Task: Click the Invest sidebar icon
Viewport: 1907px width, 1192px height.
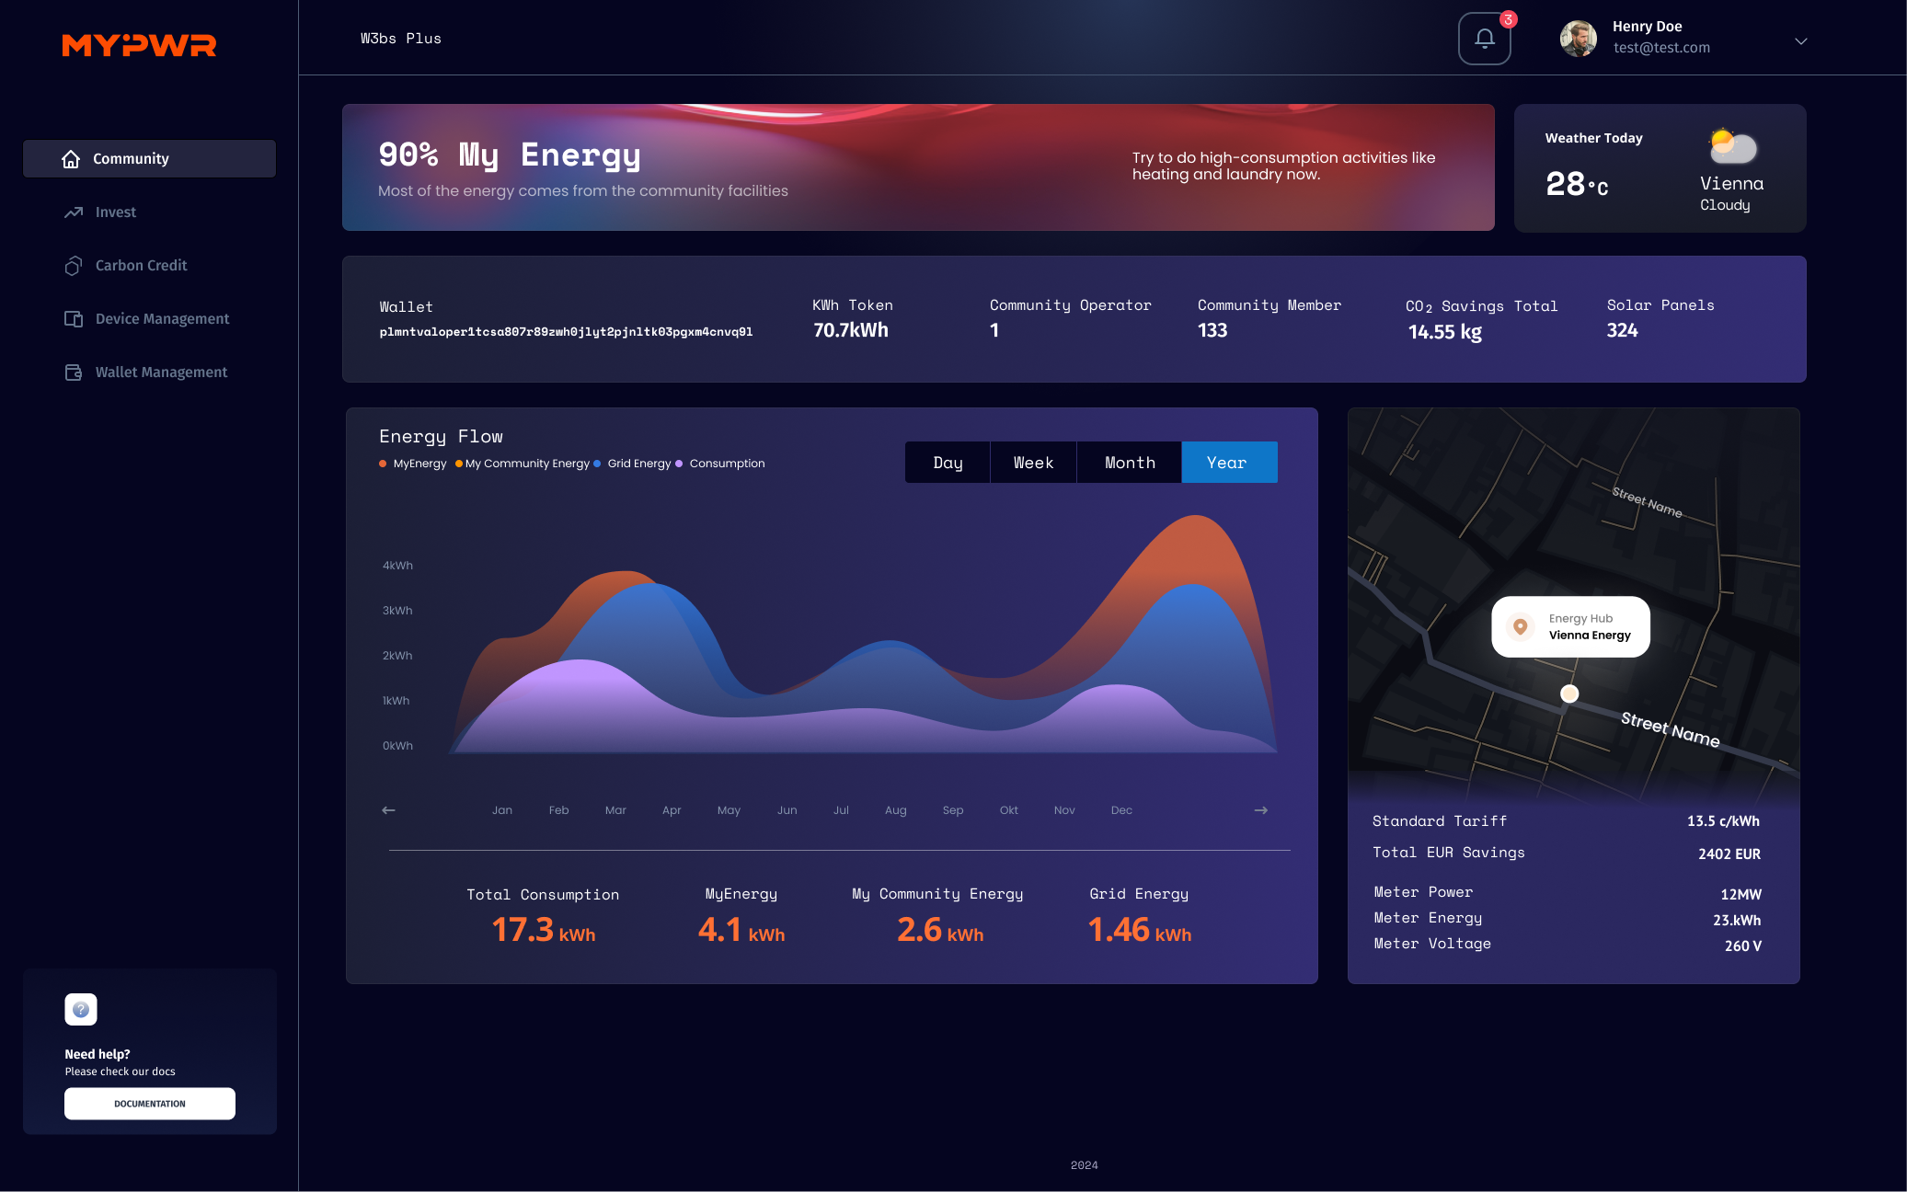Action: pyautogui.click(x=75, y=212)
